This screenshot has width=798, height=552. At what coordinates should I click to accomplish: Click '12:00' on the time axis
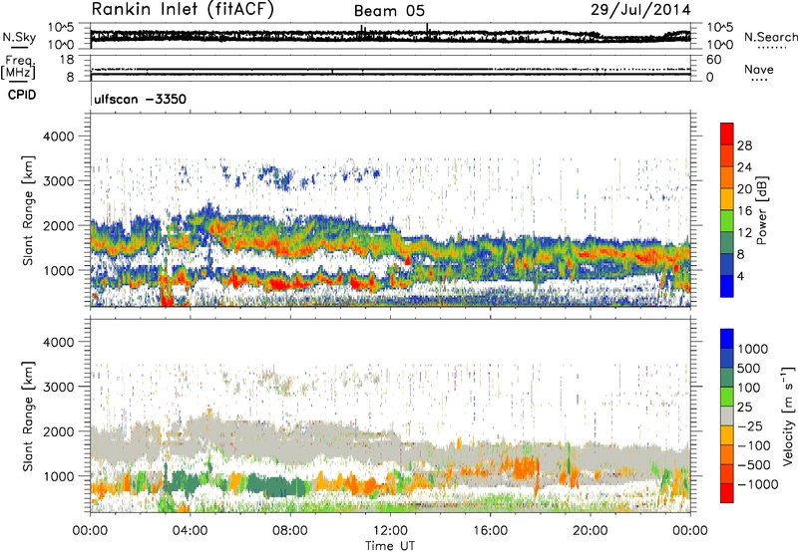click(x=390, y=531)
